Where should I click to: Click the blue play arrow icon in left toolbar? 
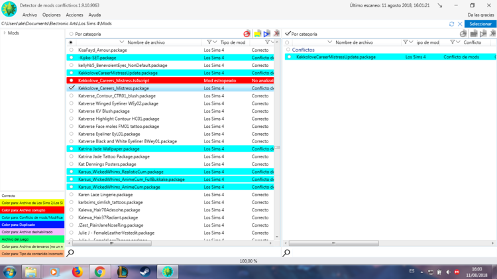266,34
